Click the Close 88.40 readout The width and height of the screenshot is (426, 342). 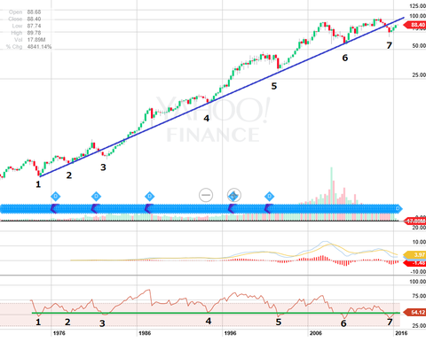pyautogui.click(x=25, y=19)
